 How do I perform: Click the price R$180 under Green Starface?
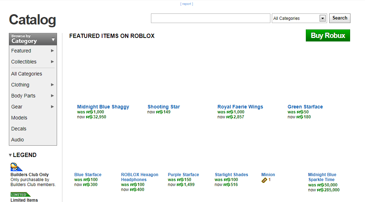pos(304,117)
